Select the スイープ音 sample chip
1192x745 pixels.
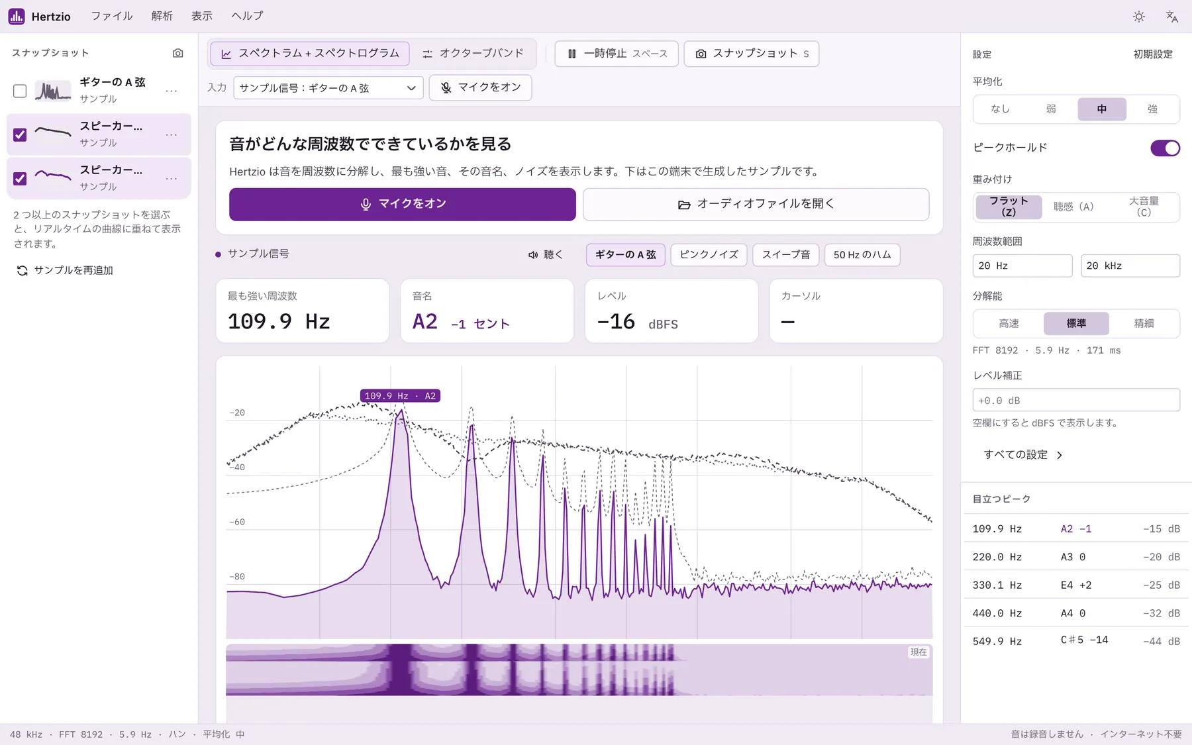(x=786, y=255)
